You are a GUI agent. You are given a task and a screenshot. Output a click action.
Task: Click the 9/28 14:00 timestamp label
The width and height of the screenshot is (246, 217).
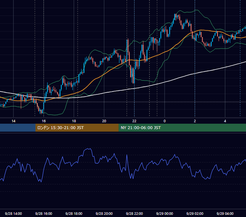pos(13,213)
